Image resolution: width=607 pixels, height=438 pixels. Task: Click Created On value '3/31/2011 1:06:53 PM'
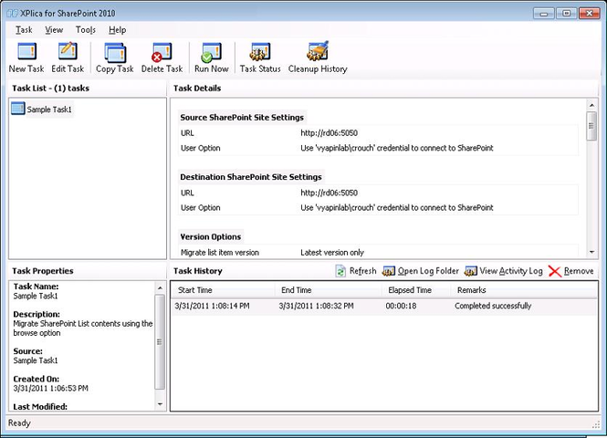51,388
